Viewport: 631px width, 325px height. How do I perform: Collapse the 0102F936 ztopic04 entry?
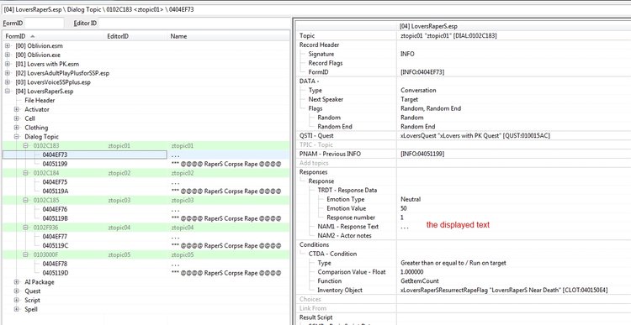25,228
